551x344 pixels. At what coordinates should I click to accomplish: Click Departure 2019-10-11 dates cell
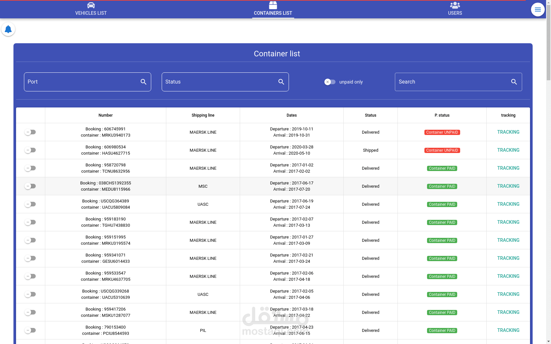pos(292,132)
